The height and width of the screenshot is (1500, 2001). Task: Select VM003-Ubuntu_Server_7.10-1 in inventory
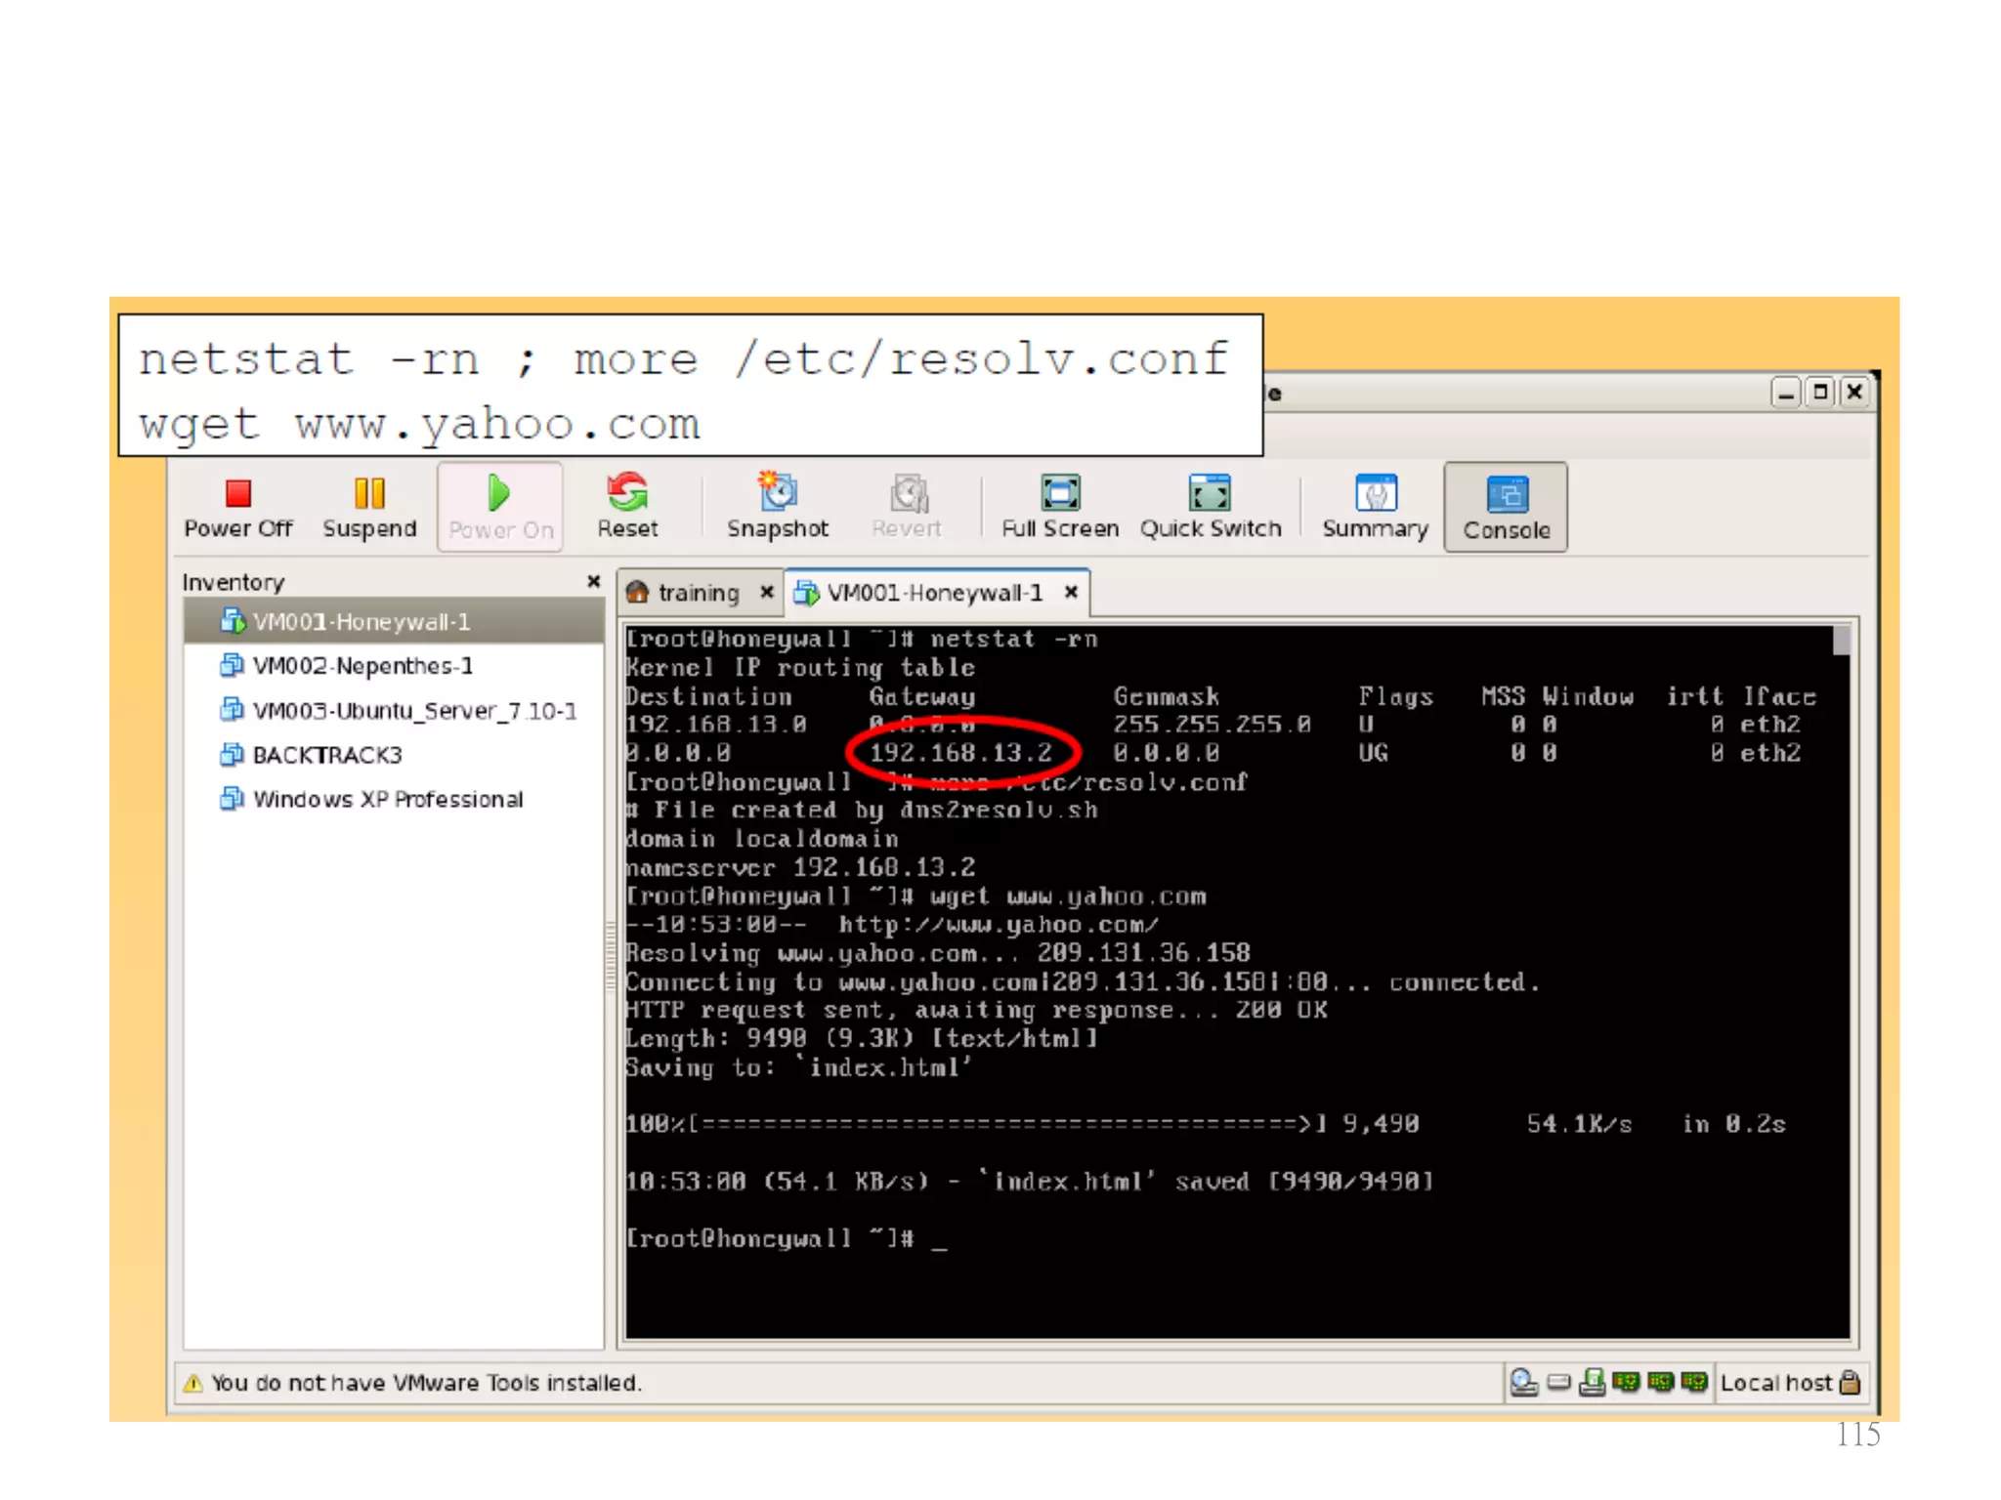[x=413, y=711]
